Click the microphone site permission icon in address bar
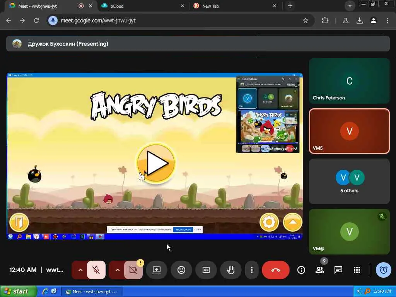The height and width of the screenshot is (297, 396). pos(53,20)
